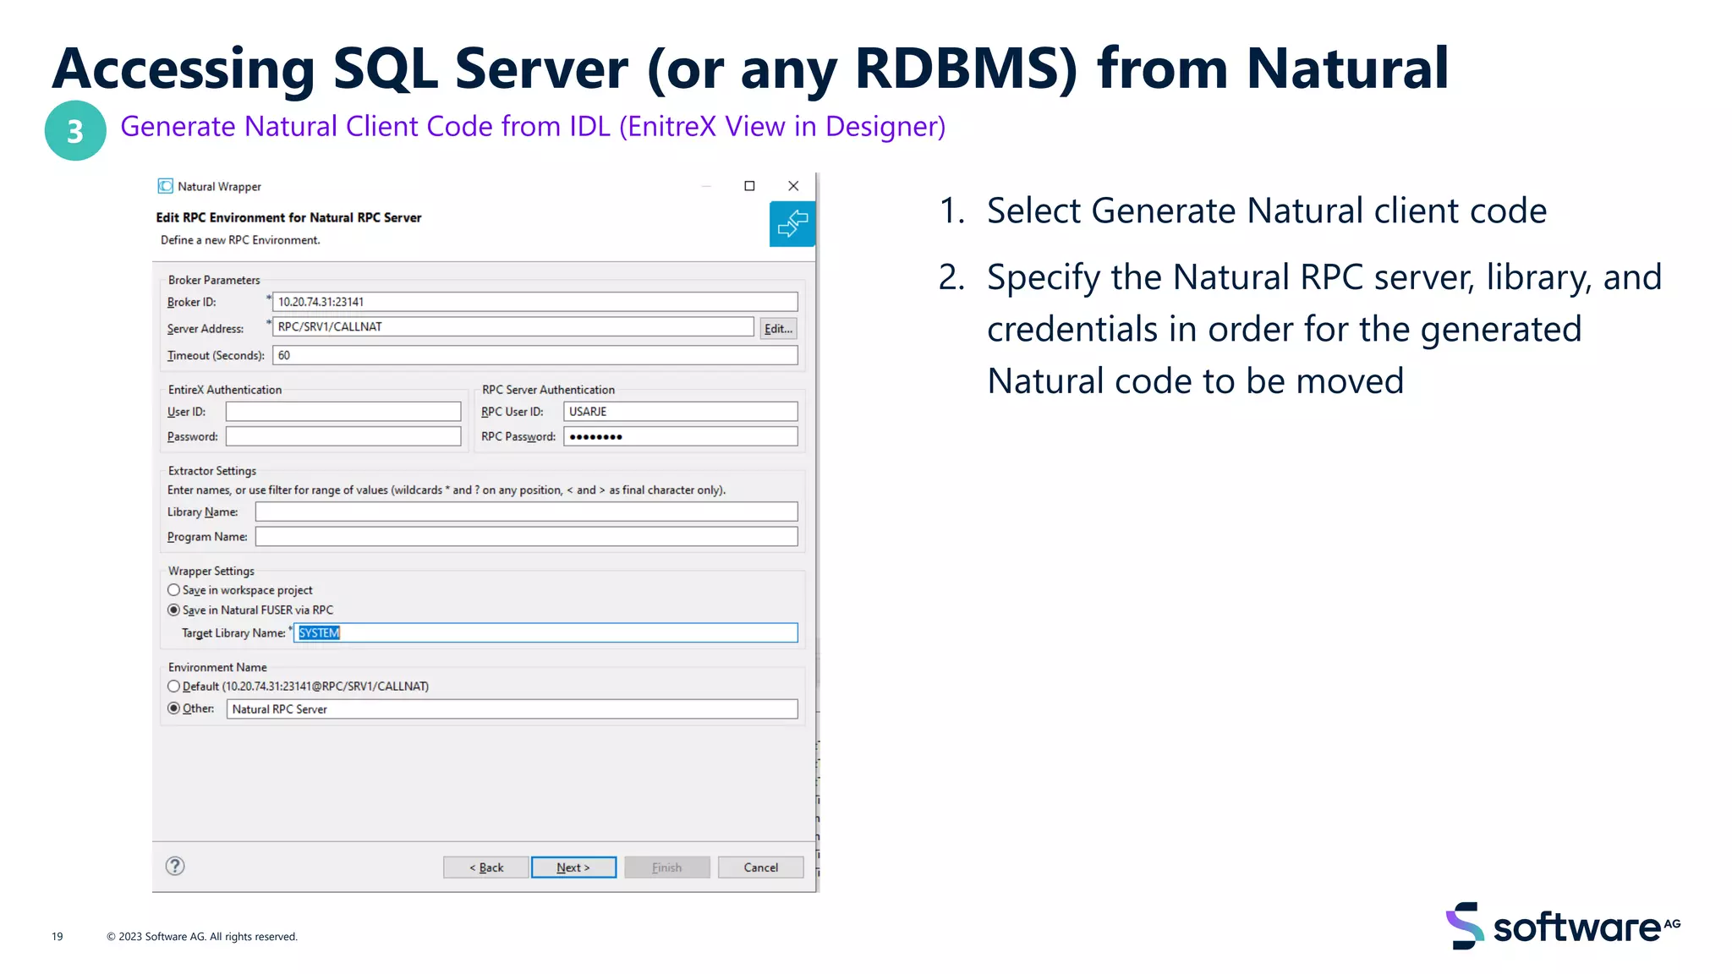Image resolution: width=1732 pixels, height=974 pixels.
Task: Click 'Edit RPC Environment for Natural RPC Server' heading
Action: coord(288,217)
